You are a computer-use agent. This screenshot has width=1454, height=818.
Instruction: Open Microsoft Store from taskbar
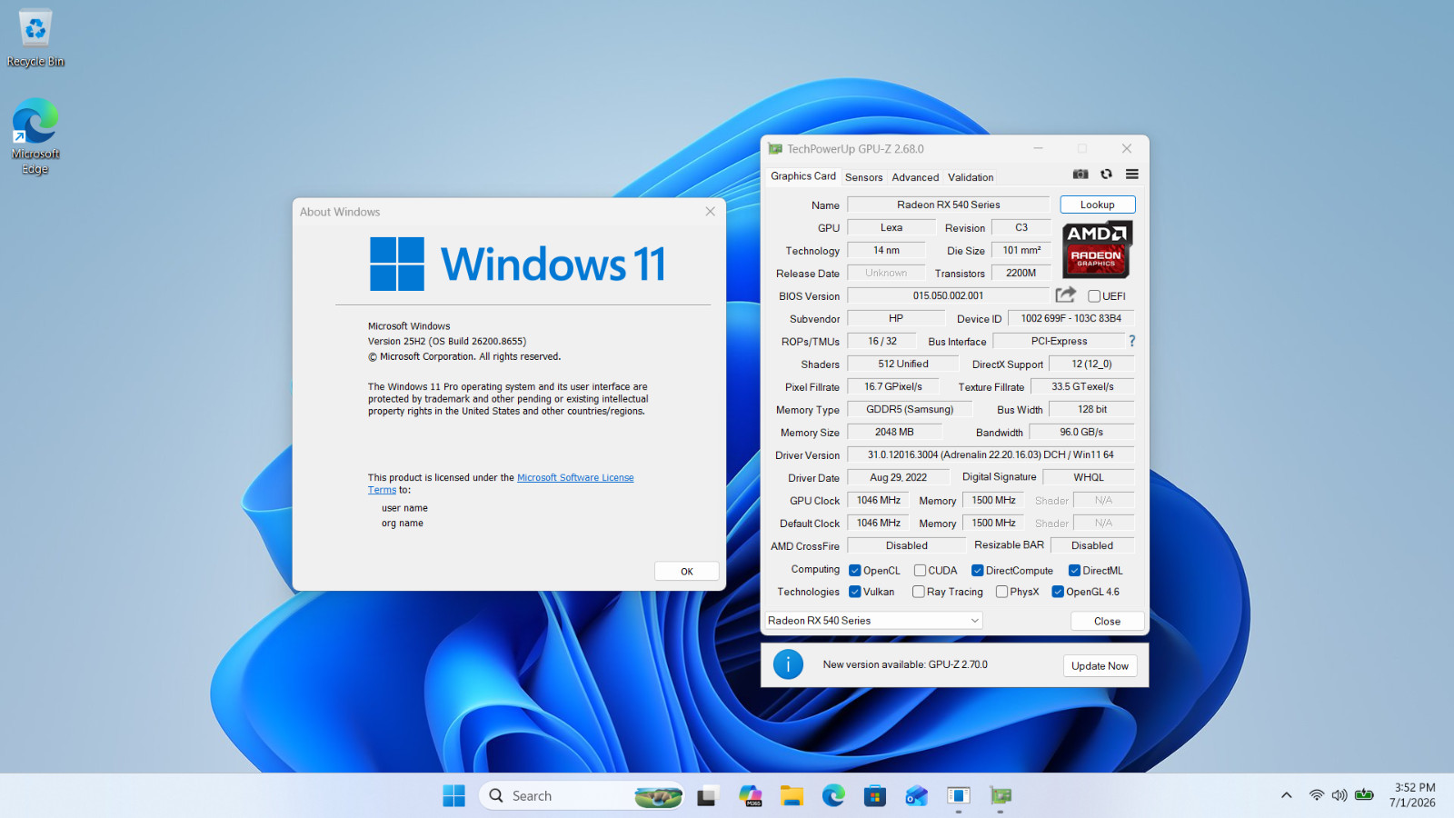(x=875, y=796)
